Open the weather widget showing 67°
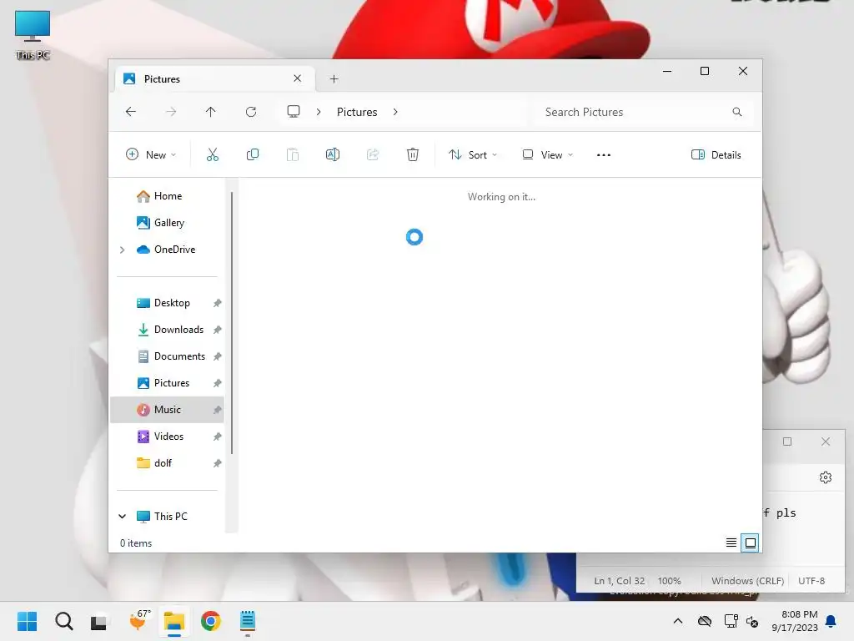 [x=139, y=620]
